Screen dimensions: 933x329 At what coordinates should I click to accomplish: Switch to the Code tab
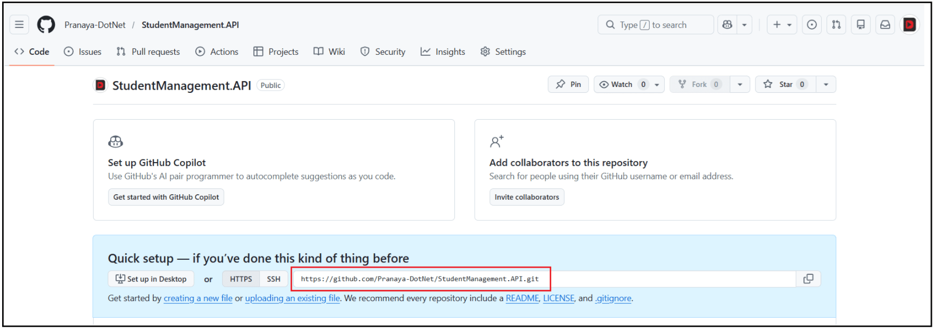pyautogui.click(x=32, y=52)
